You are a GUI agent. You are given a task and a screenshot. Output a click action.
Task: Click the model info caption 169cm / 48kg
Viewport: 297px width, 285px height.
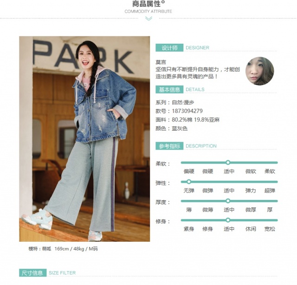point(69,249)
